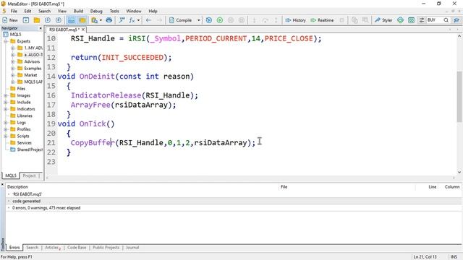Open the Code Base tab in Toolbox
The height and width of the screenshot is (260, 463).
click(77, 248)
